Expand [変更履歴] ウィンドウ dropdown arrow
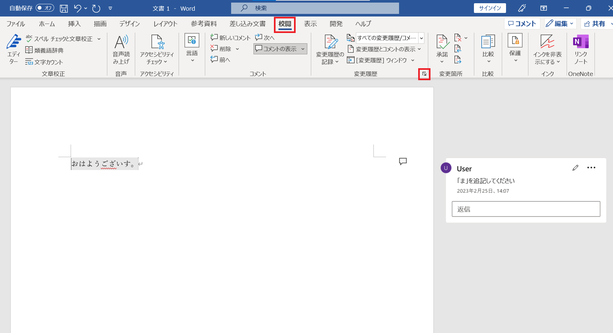The image size is (613, 333). coord(413,60)
